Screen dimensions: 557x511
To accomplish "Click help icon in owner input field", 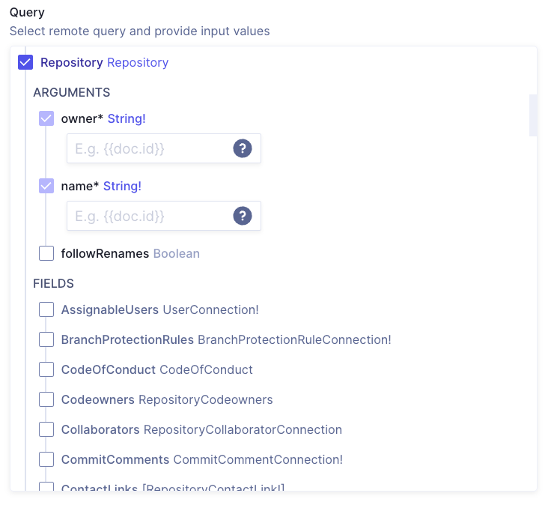I will tap(242, 148).
